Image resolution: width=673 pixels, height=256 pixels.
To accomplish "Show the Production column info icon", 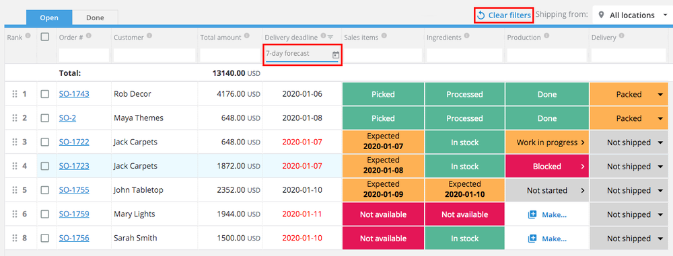I will pos(546,36).
